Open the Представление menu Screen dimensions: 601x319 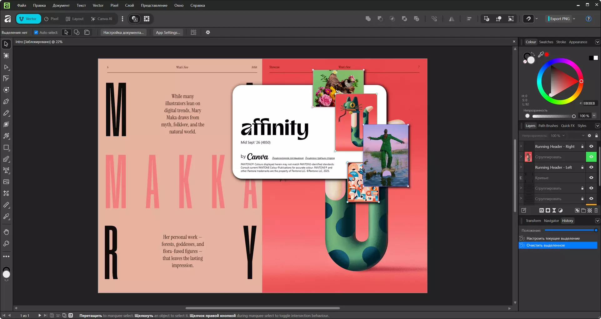tap(154, 5)
